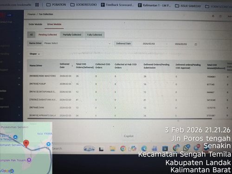Screen dimensions: 232x174
Task: Open Microsoft Edge from the taskbar
Action: click(144, 148)
